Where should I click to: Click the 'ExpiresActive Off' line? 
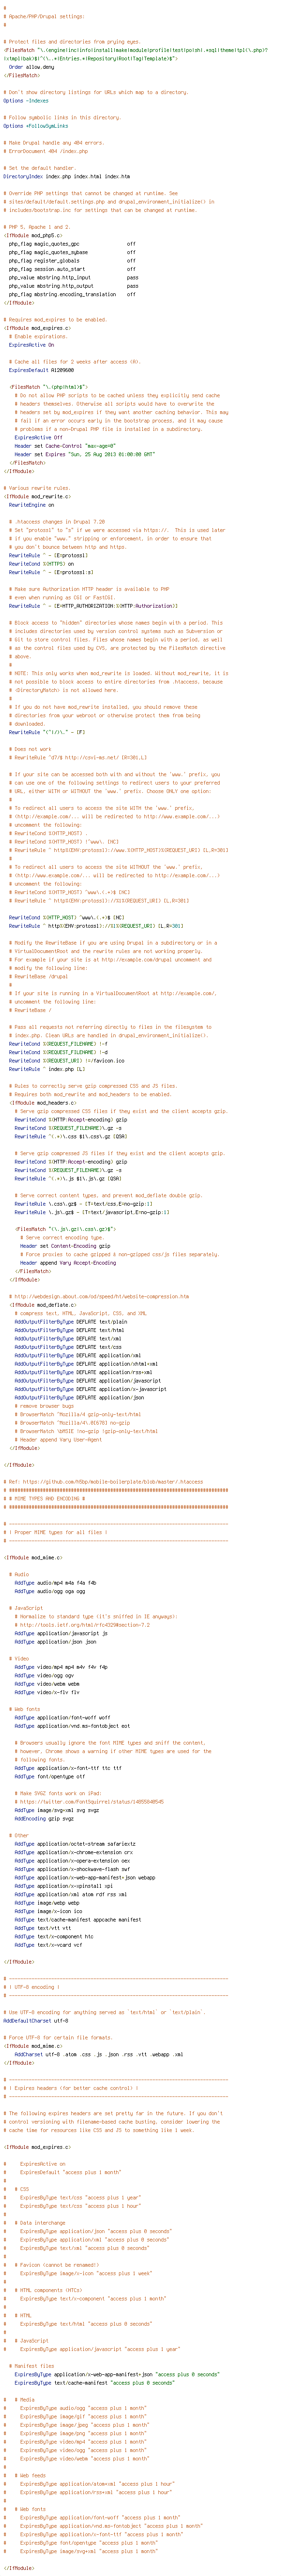39,436
